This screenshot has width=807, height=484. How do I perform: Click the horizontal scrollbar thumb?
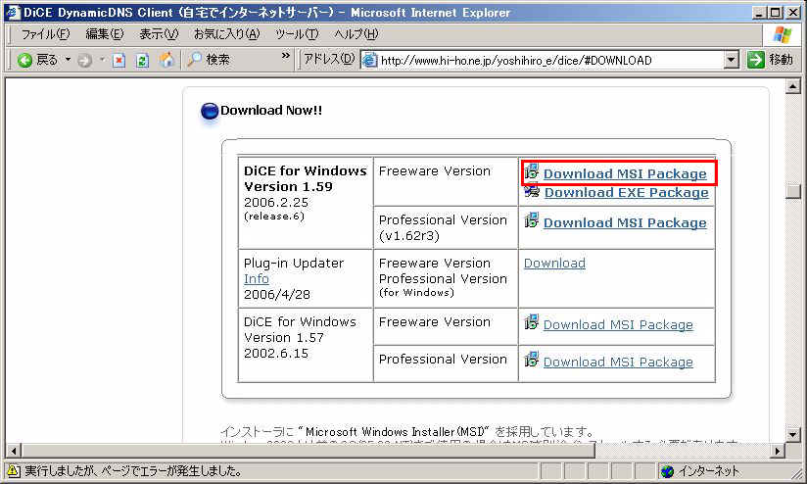[x=309, y=451]
